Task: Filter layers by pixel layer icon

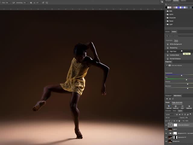Action: pos(177,114)
